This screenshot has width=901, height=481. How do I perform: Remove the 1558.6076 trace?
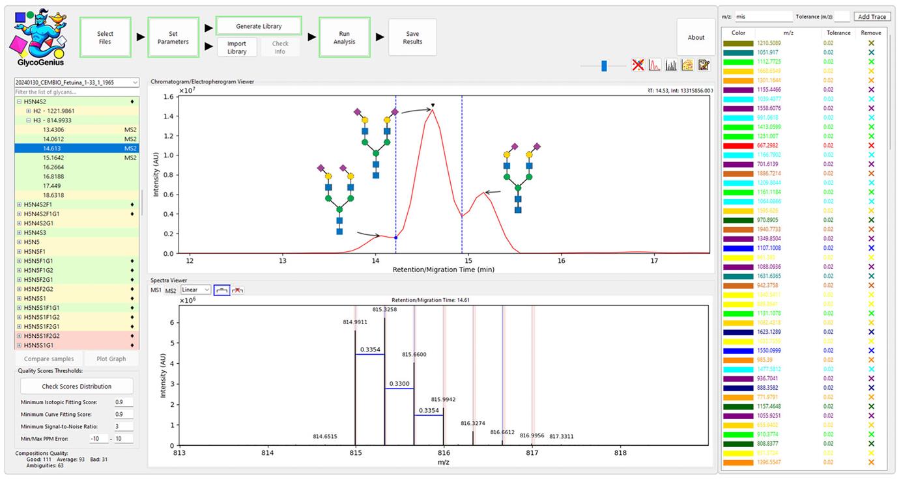871,108
